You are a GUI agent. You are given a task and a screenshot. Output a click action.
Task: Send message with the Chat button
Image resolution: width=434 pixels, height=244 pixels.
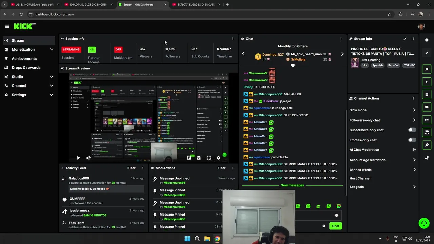pyautogui.click(x=335, y=226)
